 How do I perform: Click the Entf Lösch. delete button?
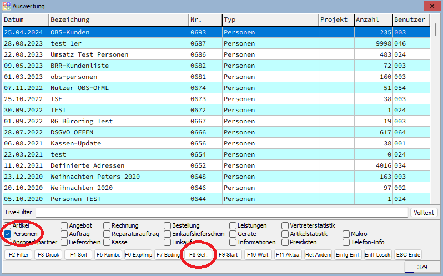[x=378, y=255]
